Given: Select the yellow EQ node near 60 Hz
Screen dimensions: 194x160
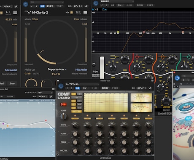Looking at the screenshot, I should click(x=118, y=32).
